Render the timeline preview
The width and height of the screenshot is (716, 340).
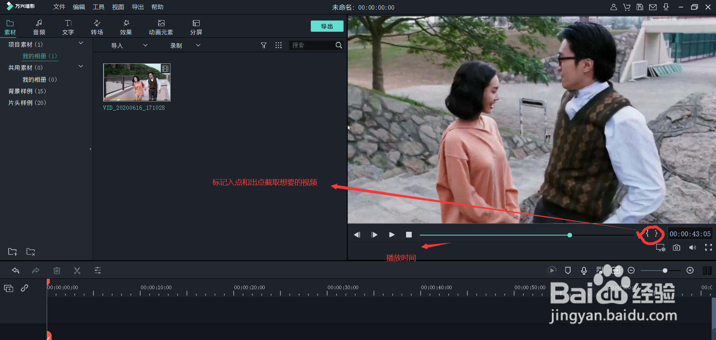pos(552,270)
